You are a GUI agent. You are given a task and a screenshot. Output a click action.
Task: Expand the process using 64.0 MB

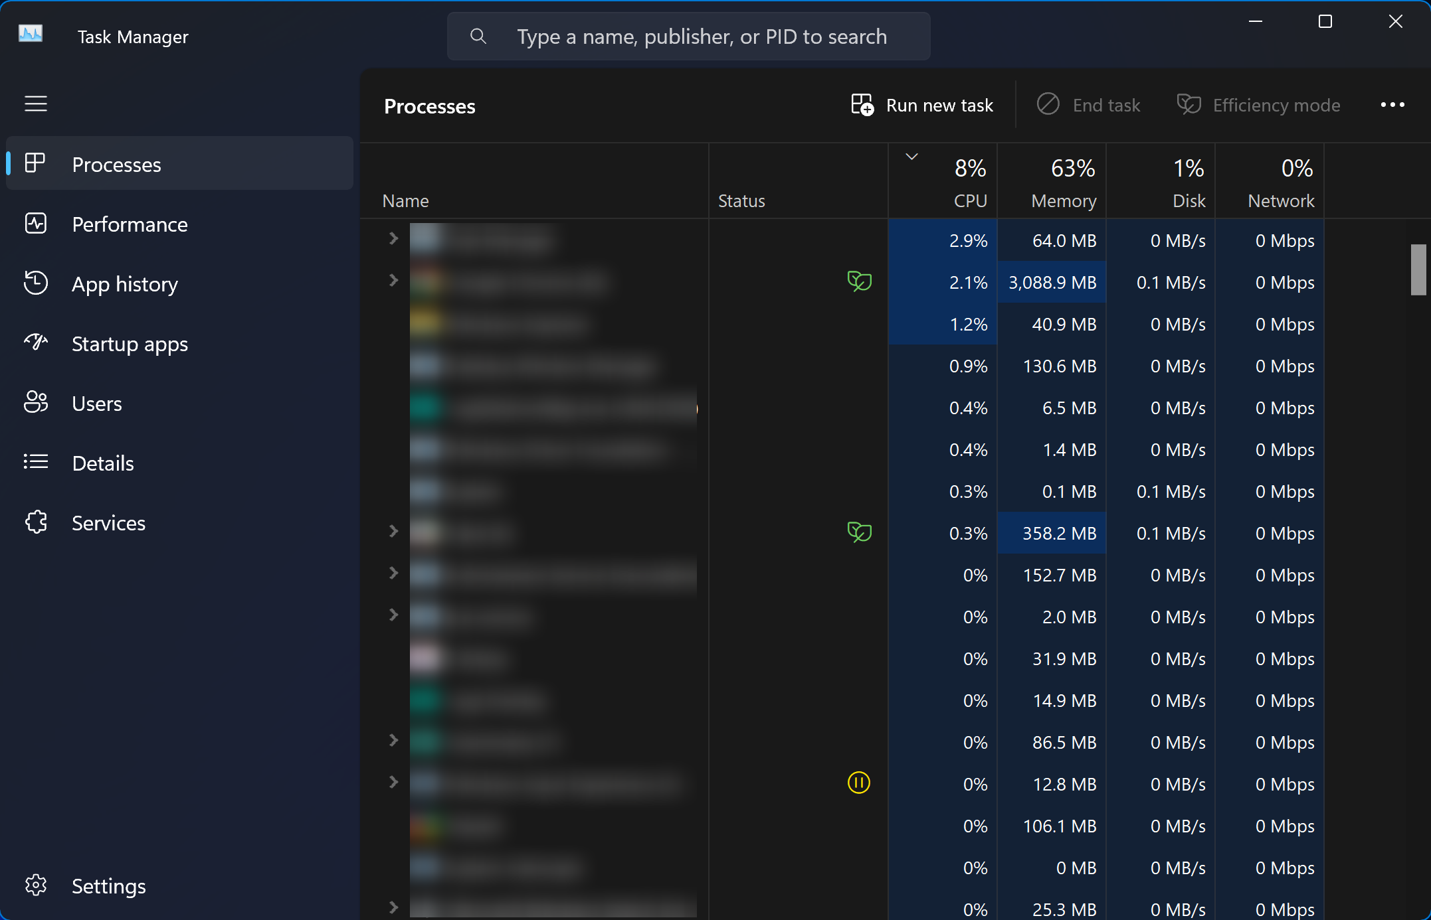pyautogui.click(x=393, y=238)
